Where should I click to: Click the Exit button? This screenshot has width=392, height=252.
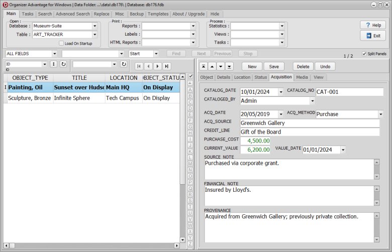pos(373,36)
